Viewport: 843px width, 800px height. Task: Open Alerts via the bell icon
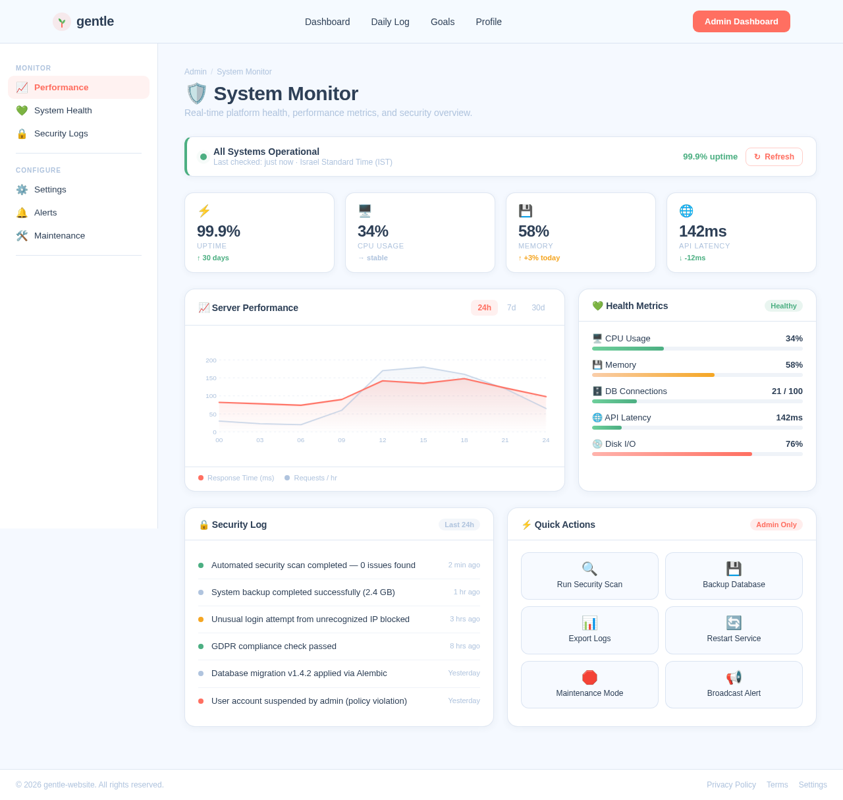(x=22, y=212)
